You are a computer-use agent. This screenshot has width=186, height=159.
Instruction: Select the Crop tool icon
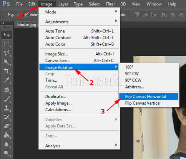(7, 71)
